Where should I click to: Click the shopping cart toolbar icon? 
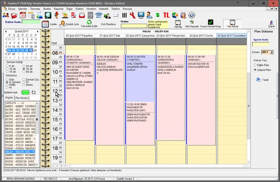65,15
